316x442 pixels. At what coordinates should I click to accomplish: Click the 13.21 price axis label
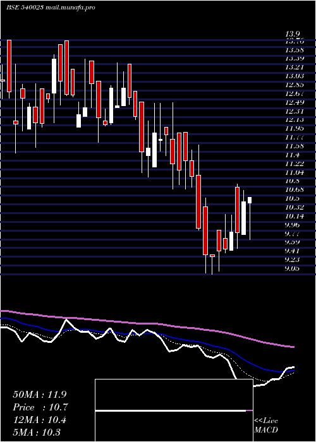295,67
